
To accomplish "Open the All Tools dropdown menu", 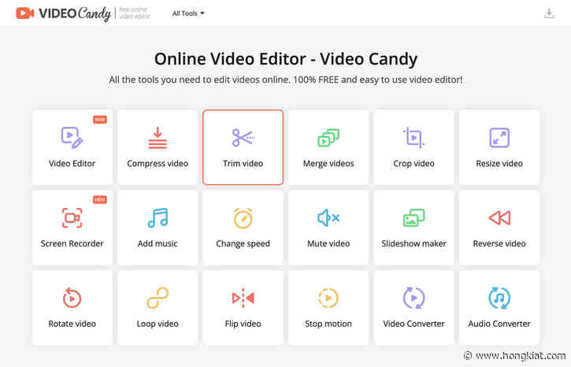I will click(x=188, y=13).
